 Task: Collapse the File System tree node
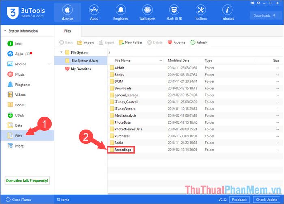61,52
